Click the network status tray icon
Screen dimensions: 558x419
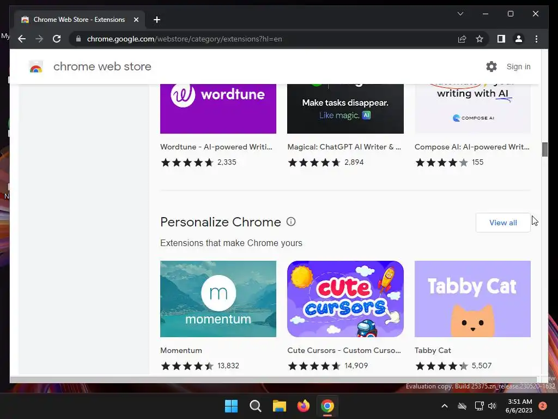point(479,406)
